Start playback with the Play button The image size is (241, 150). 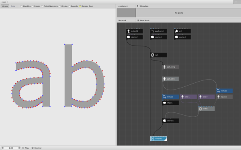pyautogui.click(x=26, y=148)
